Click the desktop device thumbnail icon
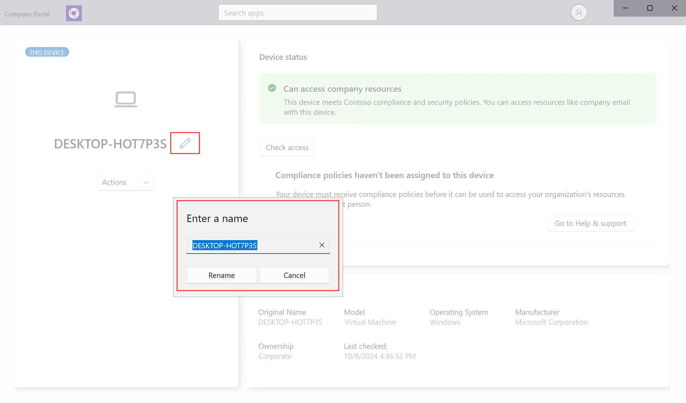The image size is (686, 403). pos(126,99)
